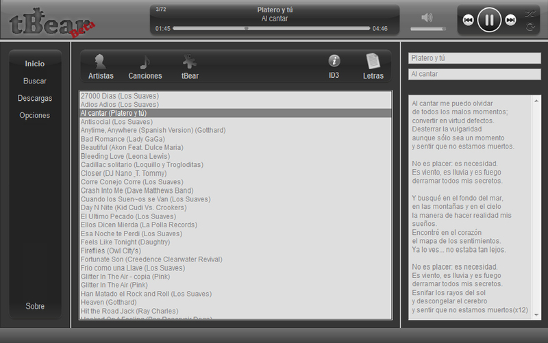Viewport: 548px width, 343px height.
Task: Open Descargas in sidebar
Action: (x=35, y=98)
